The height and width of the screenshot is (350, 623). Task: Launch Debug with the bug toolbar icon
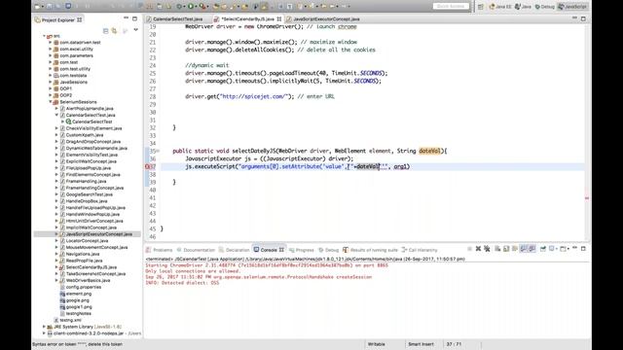pyautogui.click(x=179, y=7)
